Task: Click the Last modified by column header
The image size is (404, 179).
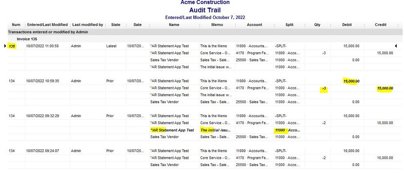Action: click(x=87, y=25)
